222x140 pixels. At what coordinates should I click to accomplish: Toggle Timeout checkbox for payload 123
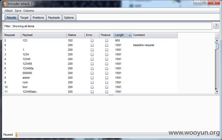tap(107, 41)
